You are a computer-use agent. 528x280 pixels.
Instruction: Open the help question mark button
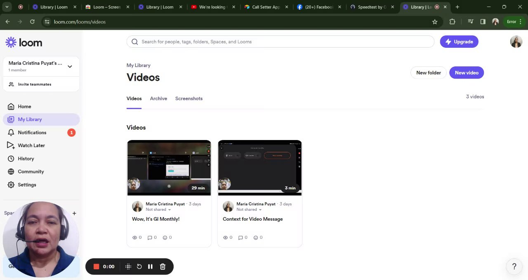514,266
